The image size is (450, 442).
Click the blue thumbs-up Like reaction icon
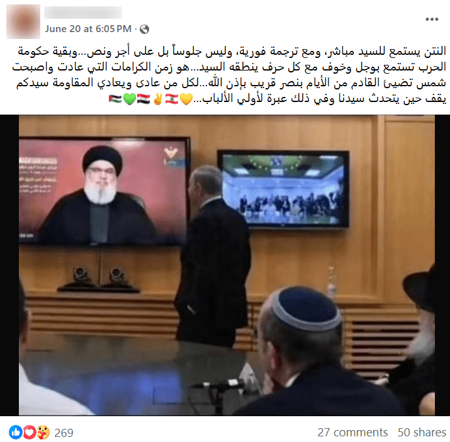coord(16,432)
